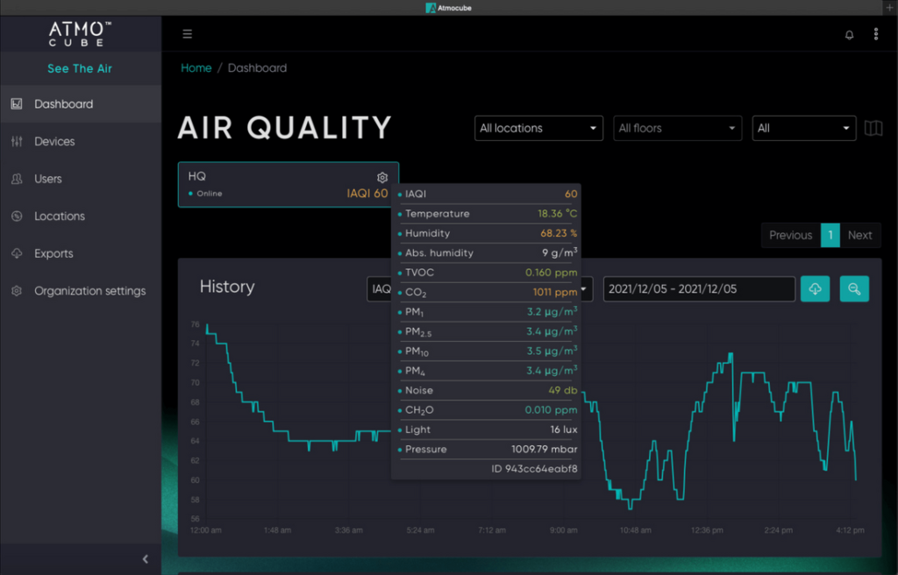The height and width of the screenshot is (575, 898).
Task: Click the zoom out magnifier button
Action: pyautogui.click(x=854, y=288)
